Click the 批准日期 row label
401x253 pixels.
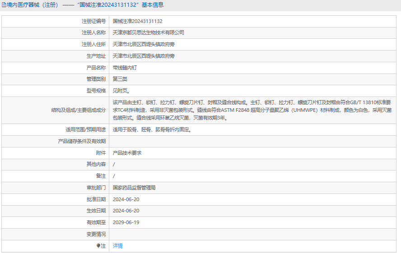(96, 199)
